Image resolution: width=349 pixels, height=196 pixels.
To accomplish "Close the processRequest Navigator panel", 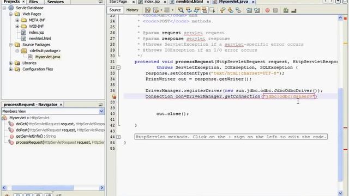I will pos(61,105).
